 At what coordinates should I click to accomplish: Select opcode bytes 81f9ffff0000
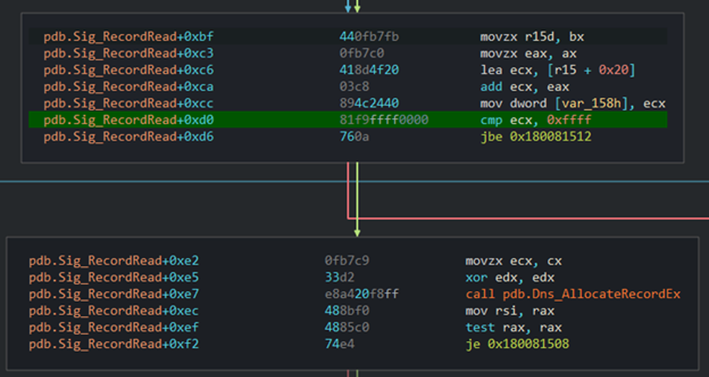[x=384, y=120]
